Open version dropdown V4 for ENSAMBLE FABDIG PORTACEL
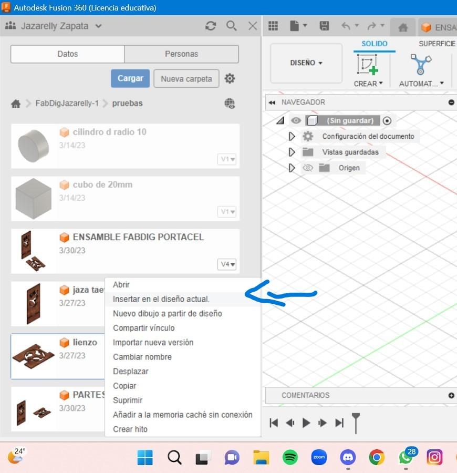The width and height of the screenshot is (457, 473). click(227, 264)
